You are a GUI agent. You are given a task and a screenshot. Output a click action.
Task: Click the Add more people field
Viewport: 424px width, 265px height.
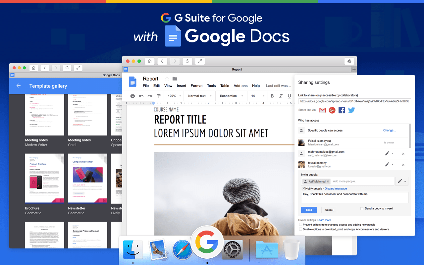pos(363,181)
